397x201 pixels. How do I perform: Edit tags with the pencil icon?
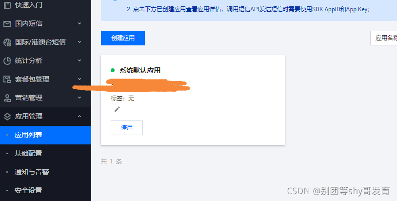pos(117,109)
